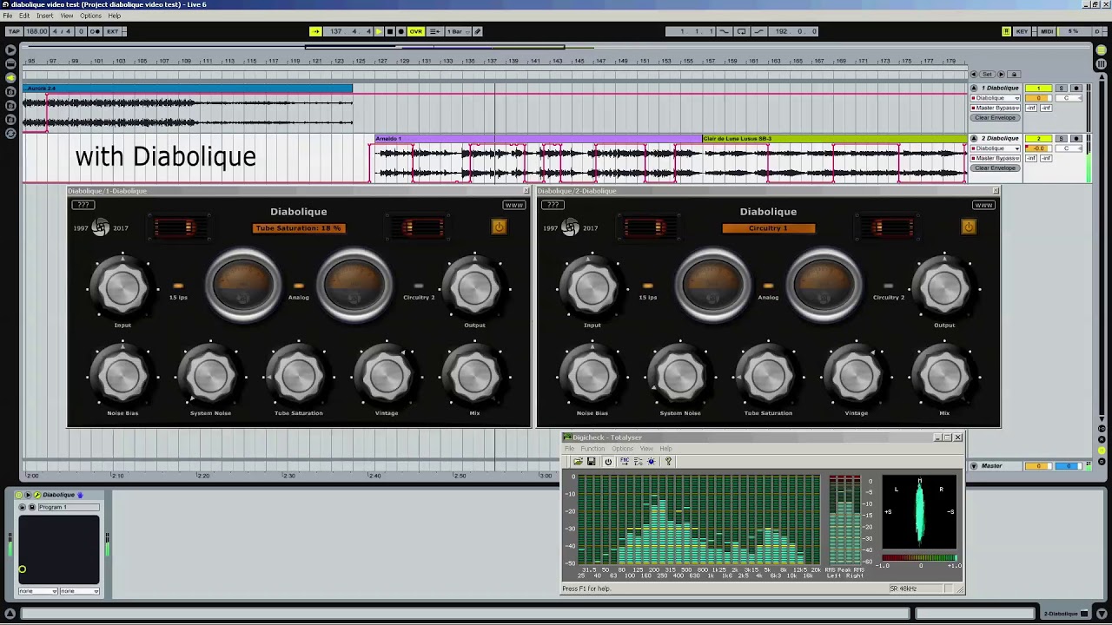The width and height of the screenshot is (1112, 625).
Task: Click the FNC function icon in Totalyser
Action: (x=624, y=462)
